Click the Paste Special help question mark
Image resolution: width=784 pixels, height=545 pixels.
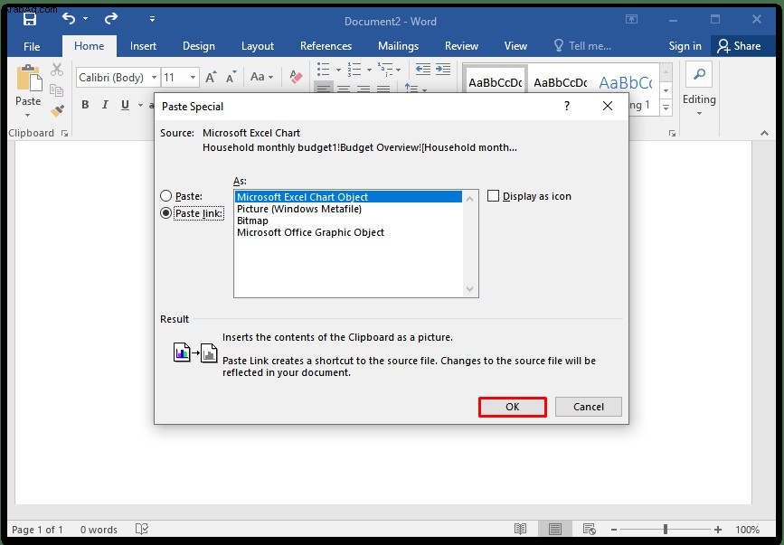point(567,106)
